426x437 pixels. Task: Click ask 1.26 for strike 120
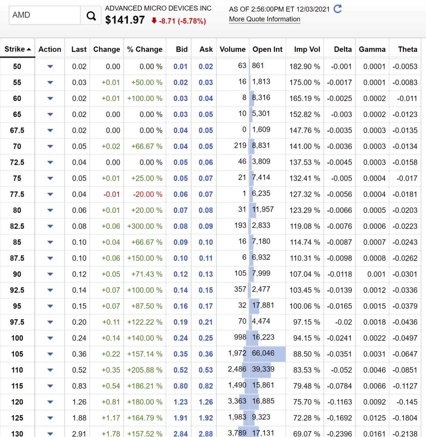coord(206,402)
